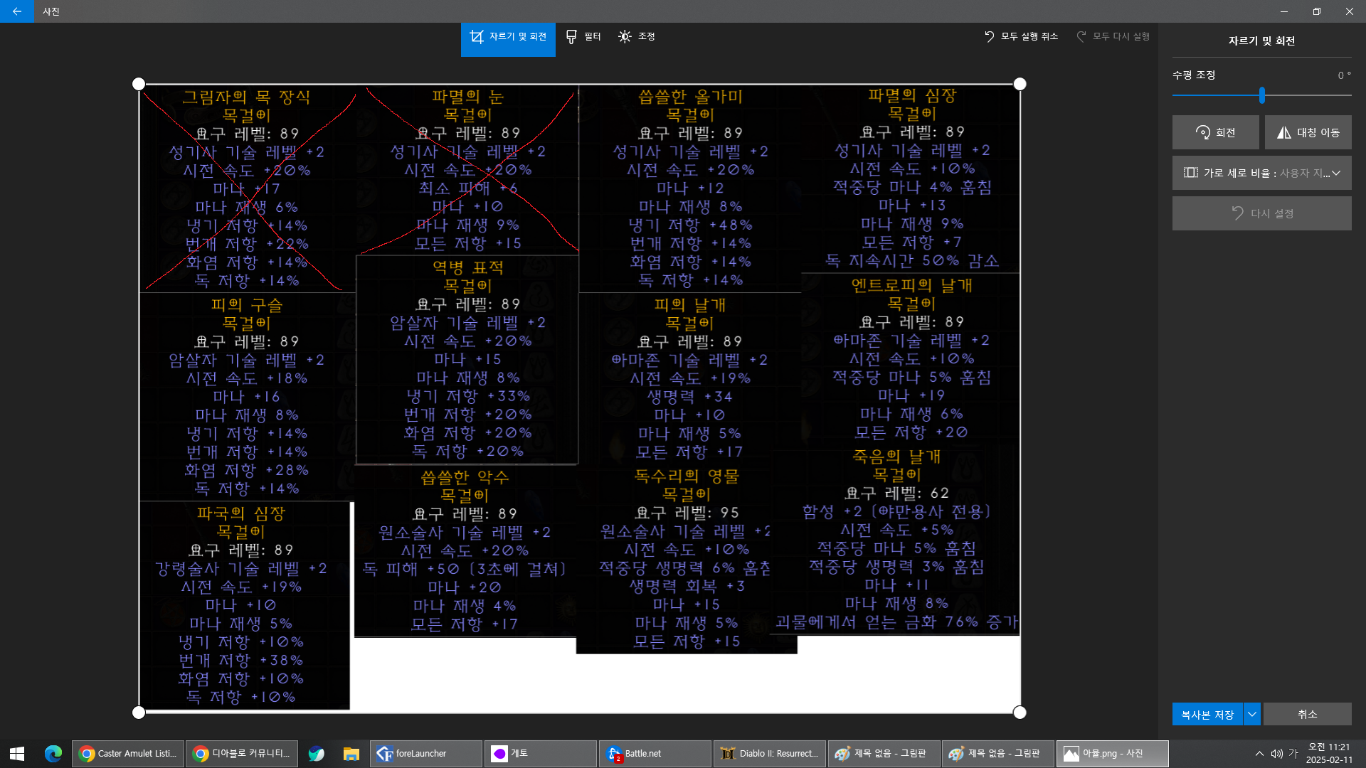Click the 수평 조정 label

pos(1194,75)
